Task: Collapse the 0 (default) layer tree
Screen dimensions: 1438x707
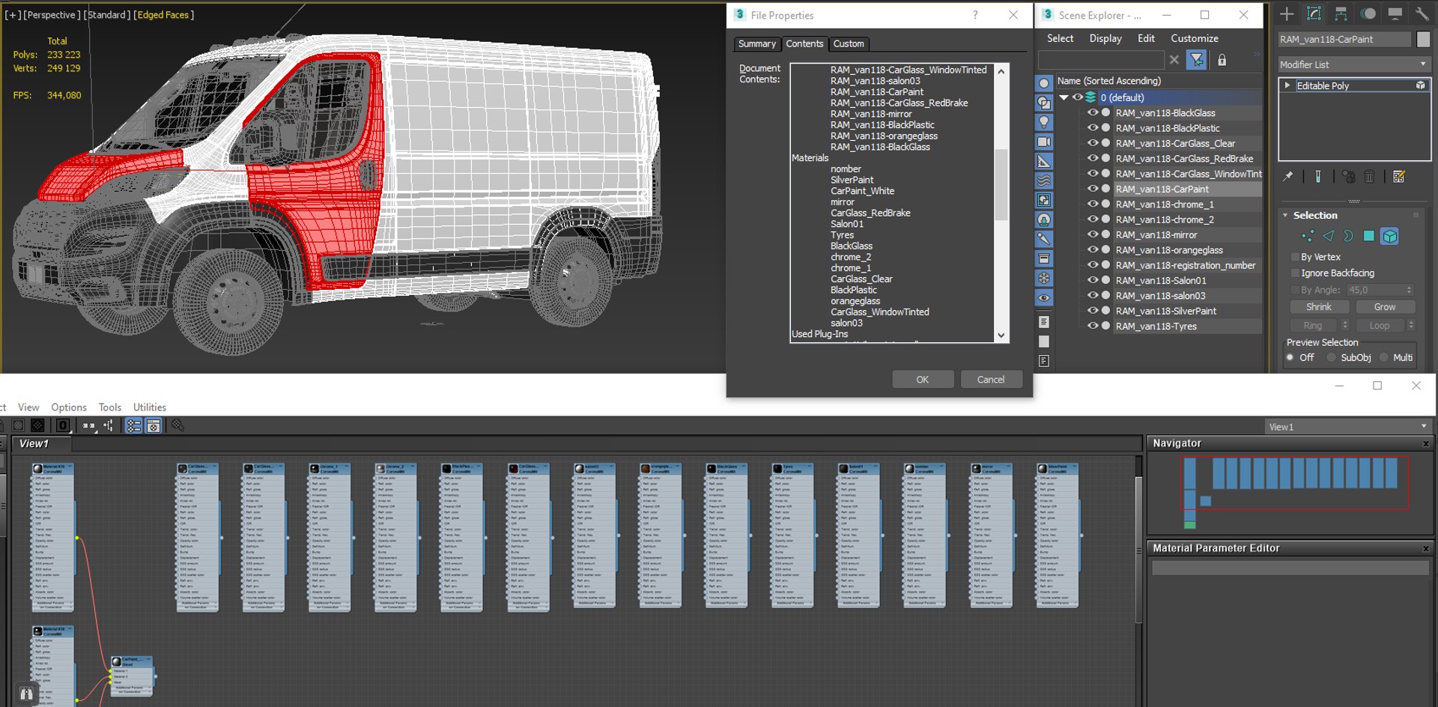Action: [x=1064, y=97]
